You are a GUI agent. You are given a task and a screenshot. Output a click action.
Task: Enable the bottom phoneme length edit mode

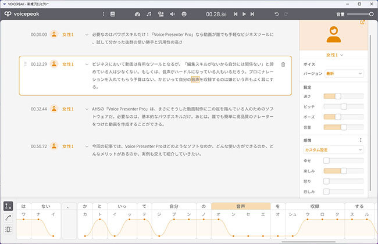[9, 229]
